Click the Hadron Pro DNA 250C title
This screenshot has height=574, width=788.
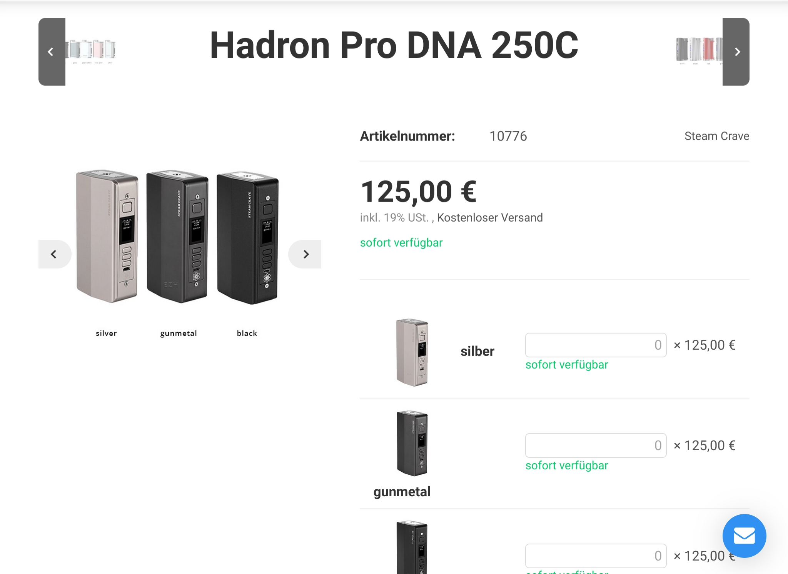tap(394, 45)
